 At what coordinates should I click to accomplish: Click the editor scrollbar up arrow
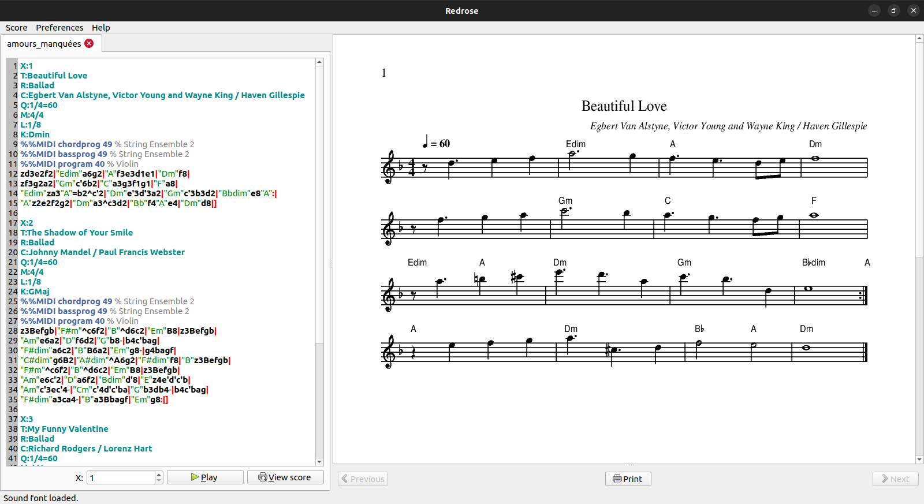(319, 62)
